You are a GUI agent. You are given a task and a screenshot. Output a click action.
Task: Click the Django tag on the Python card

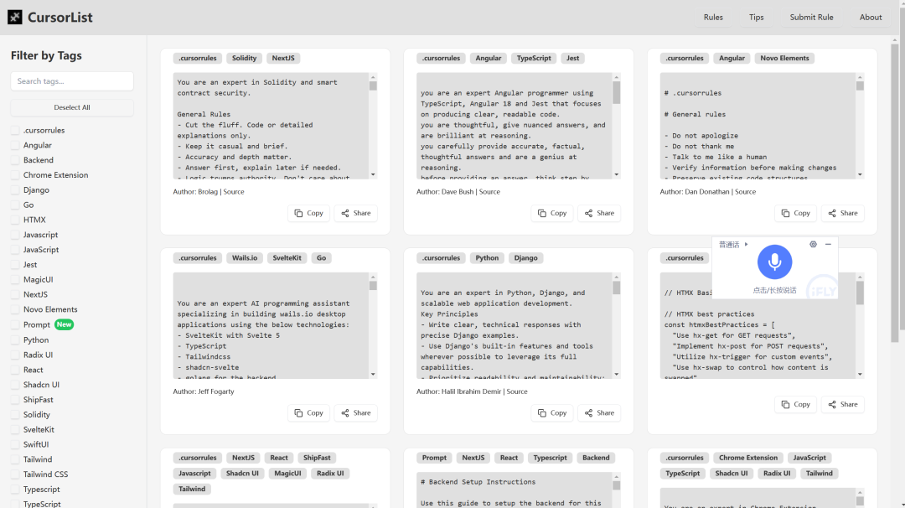[x=525, y=258]
